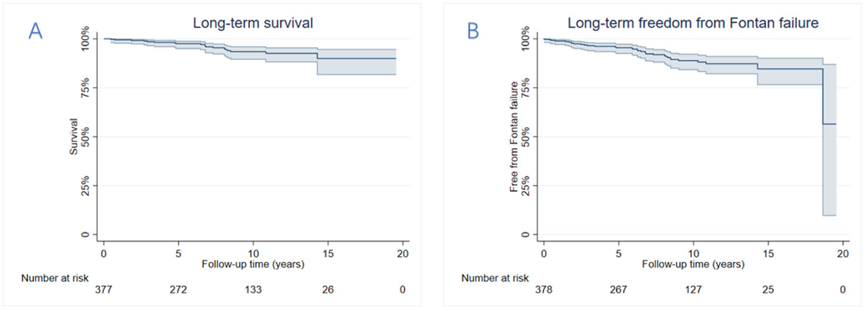Click "Number at risk" label under panel B
Viewport: 865px width, 310px height.
click(495, 278)
